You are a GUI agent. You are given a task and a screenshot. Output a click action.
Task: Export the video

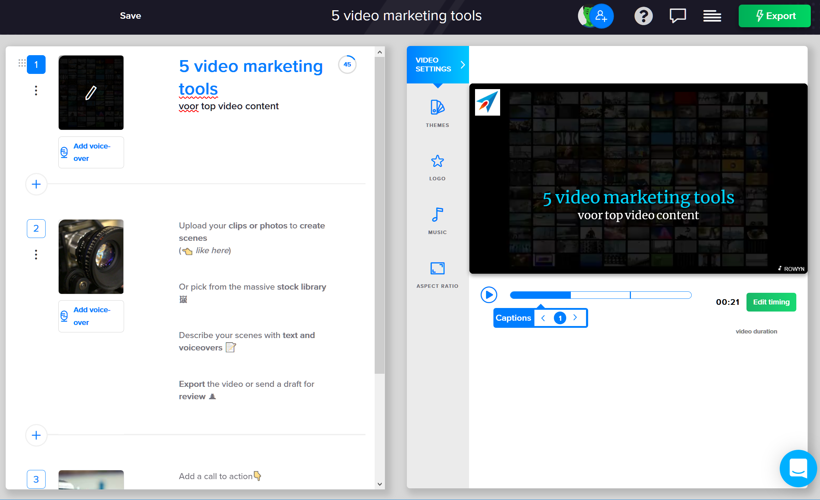774,16
